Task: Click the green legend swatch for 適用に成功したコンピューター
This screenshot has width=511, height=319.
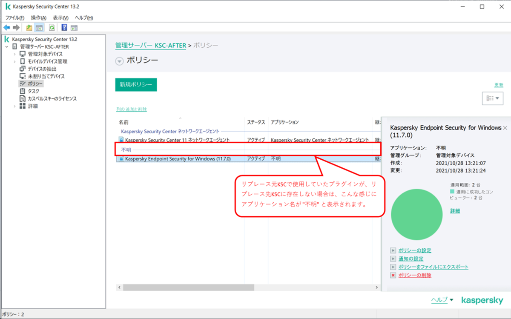Action: coord(452,192)
